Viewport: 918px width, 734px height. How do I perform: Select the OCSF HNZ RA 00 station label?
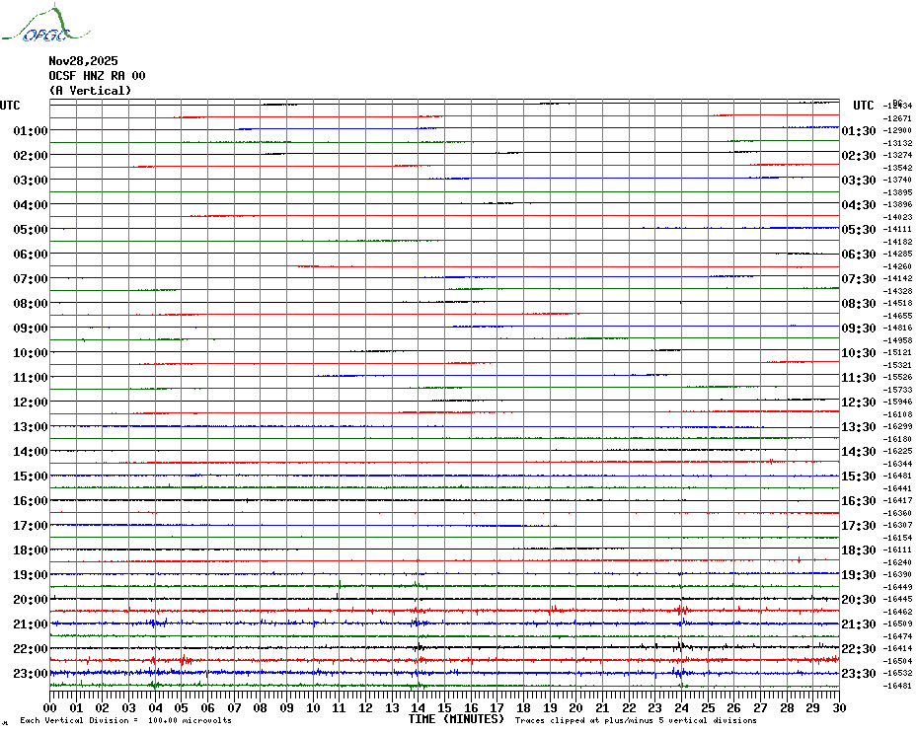pos(97,76)
